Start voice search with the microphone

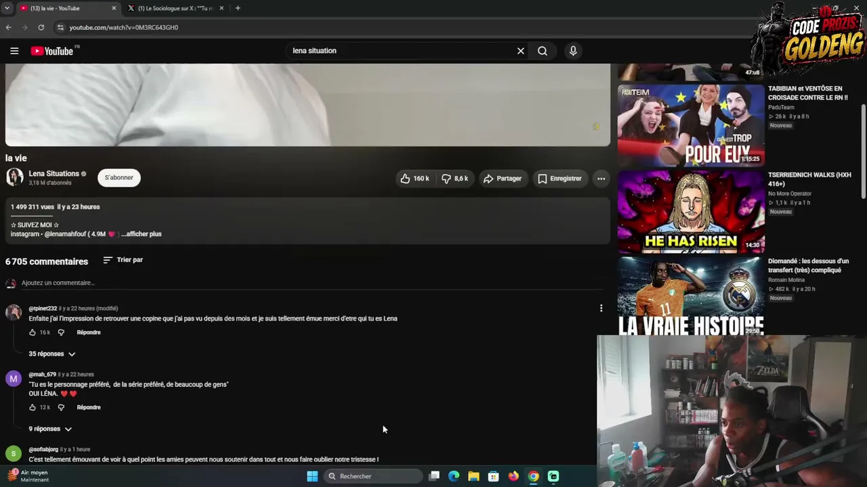coord(573,51)
